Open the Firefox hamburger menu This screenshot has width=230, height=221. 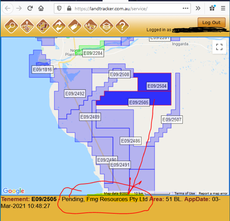pyautogui.click(x=223, y=8)
